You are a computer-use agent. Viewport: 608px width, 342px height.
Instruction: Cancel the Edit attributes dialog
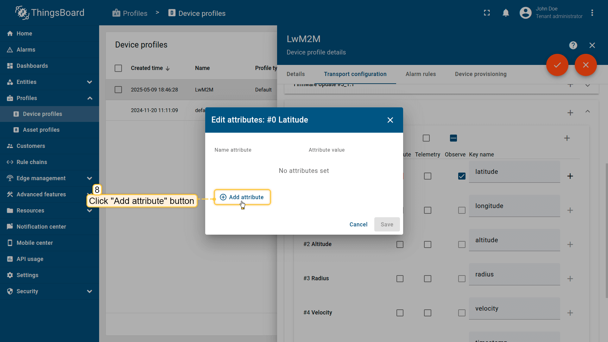click(358, 225)
